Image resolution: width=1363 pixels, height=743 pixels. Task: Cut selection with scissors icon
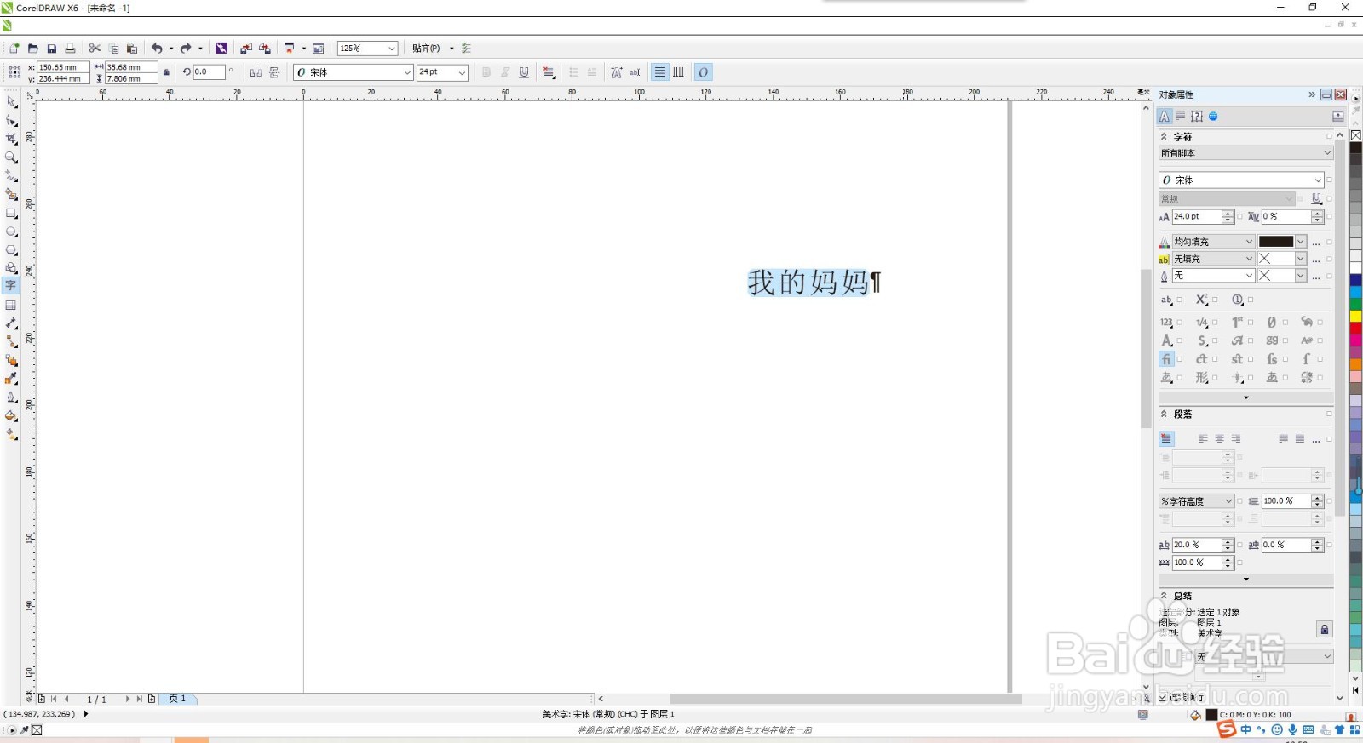click(x=95, y=49)
